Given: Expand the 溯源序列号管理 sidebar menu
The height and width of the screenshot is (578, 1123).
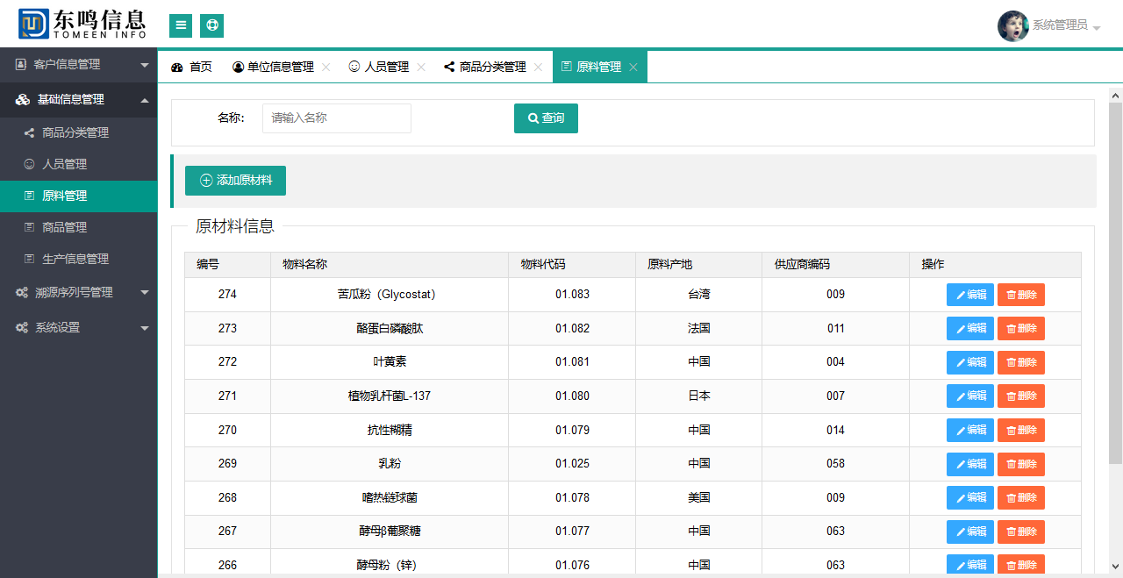Looking at the screenshot, I should click(x=79, y=292).
